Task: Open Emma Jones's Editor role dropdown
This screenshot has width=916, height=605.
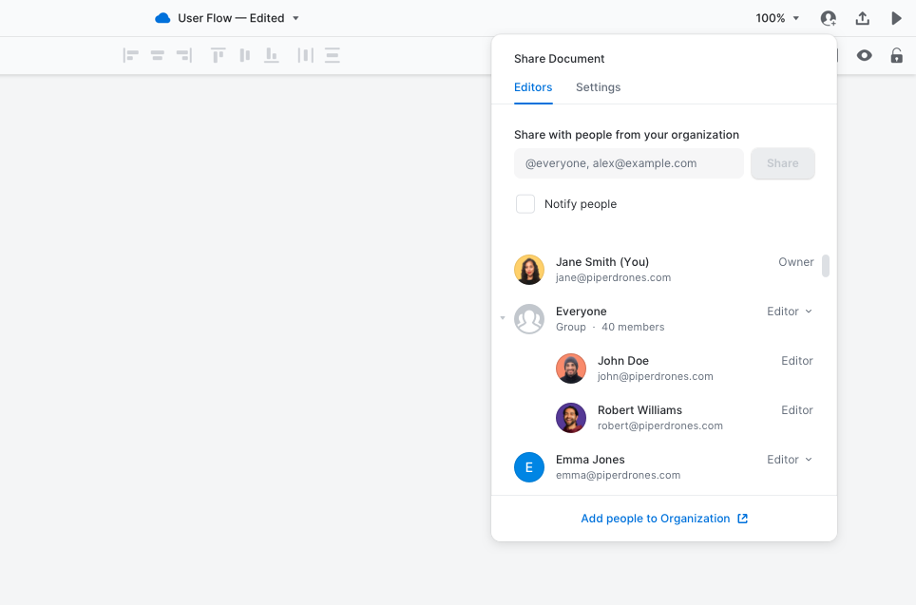Action: pyautogui.click(x=790, y=460)
